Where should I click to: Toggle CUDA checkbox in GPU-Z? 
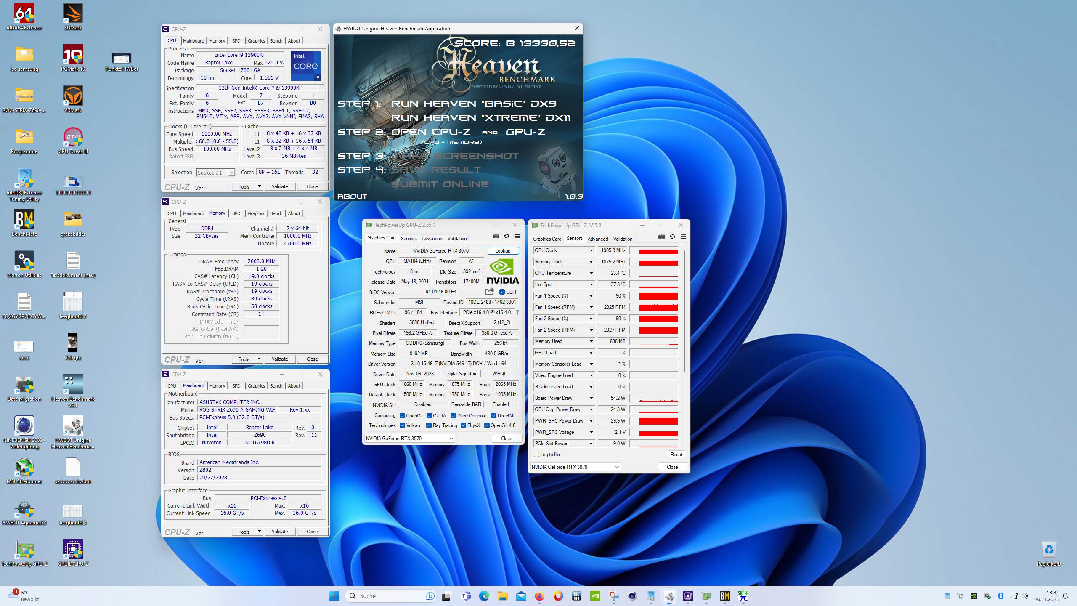pos(429,415)
